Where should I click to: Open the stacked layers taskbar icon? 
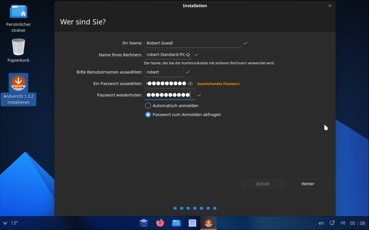tap(144, 223)
